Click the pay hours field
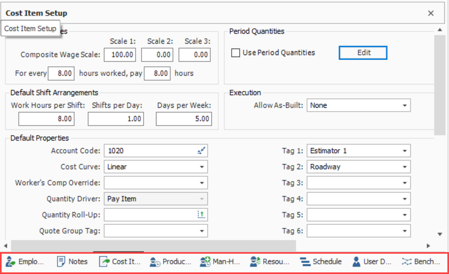This screenshot has width=449, height=274. pos(157,73)
